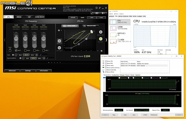Switch to Voltages tab in AIDA64
The image size is (186, 119).
(122, 75)
